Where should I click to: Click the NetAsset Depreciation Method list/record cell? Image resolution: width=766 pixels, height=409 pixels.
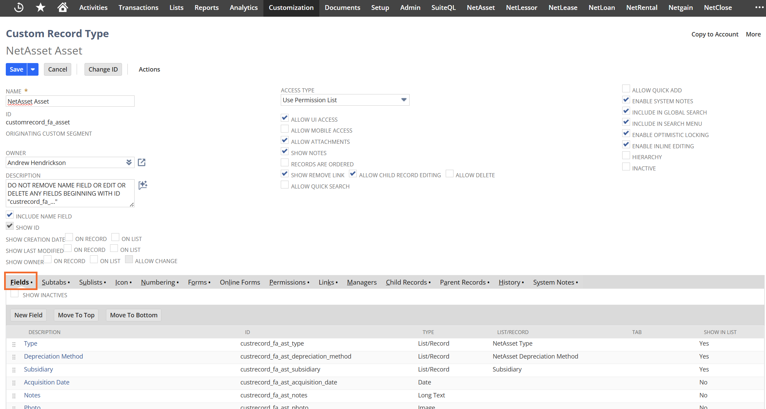point(535,356)
